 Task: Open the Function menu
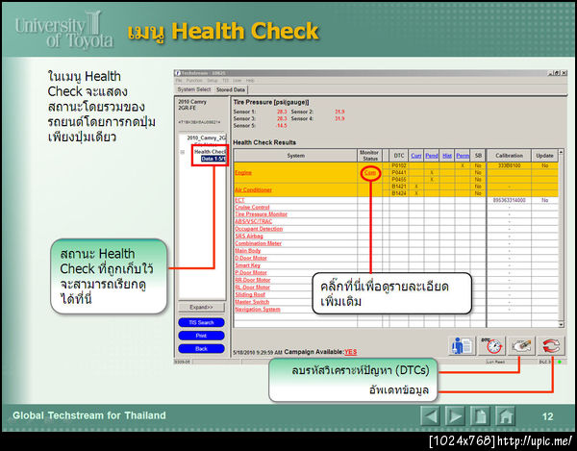pyautogui.click(x=194, y=80)
